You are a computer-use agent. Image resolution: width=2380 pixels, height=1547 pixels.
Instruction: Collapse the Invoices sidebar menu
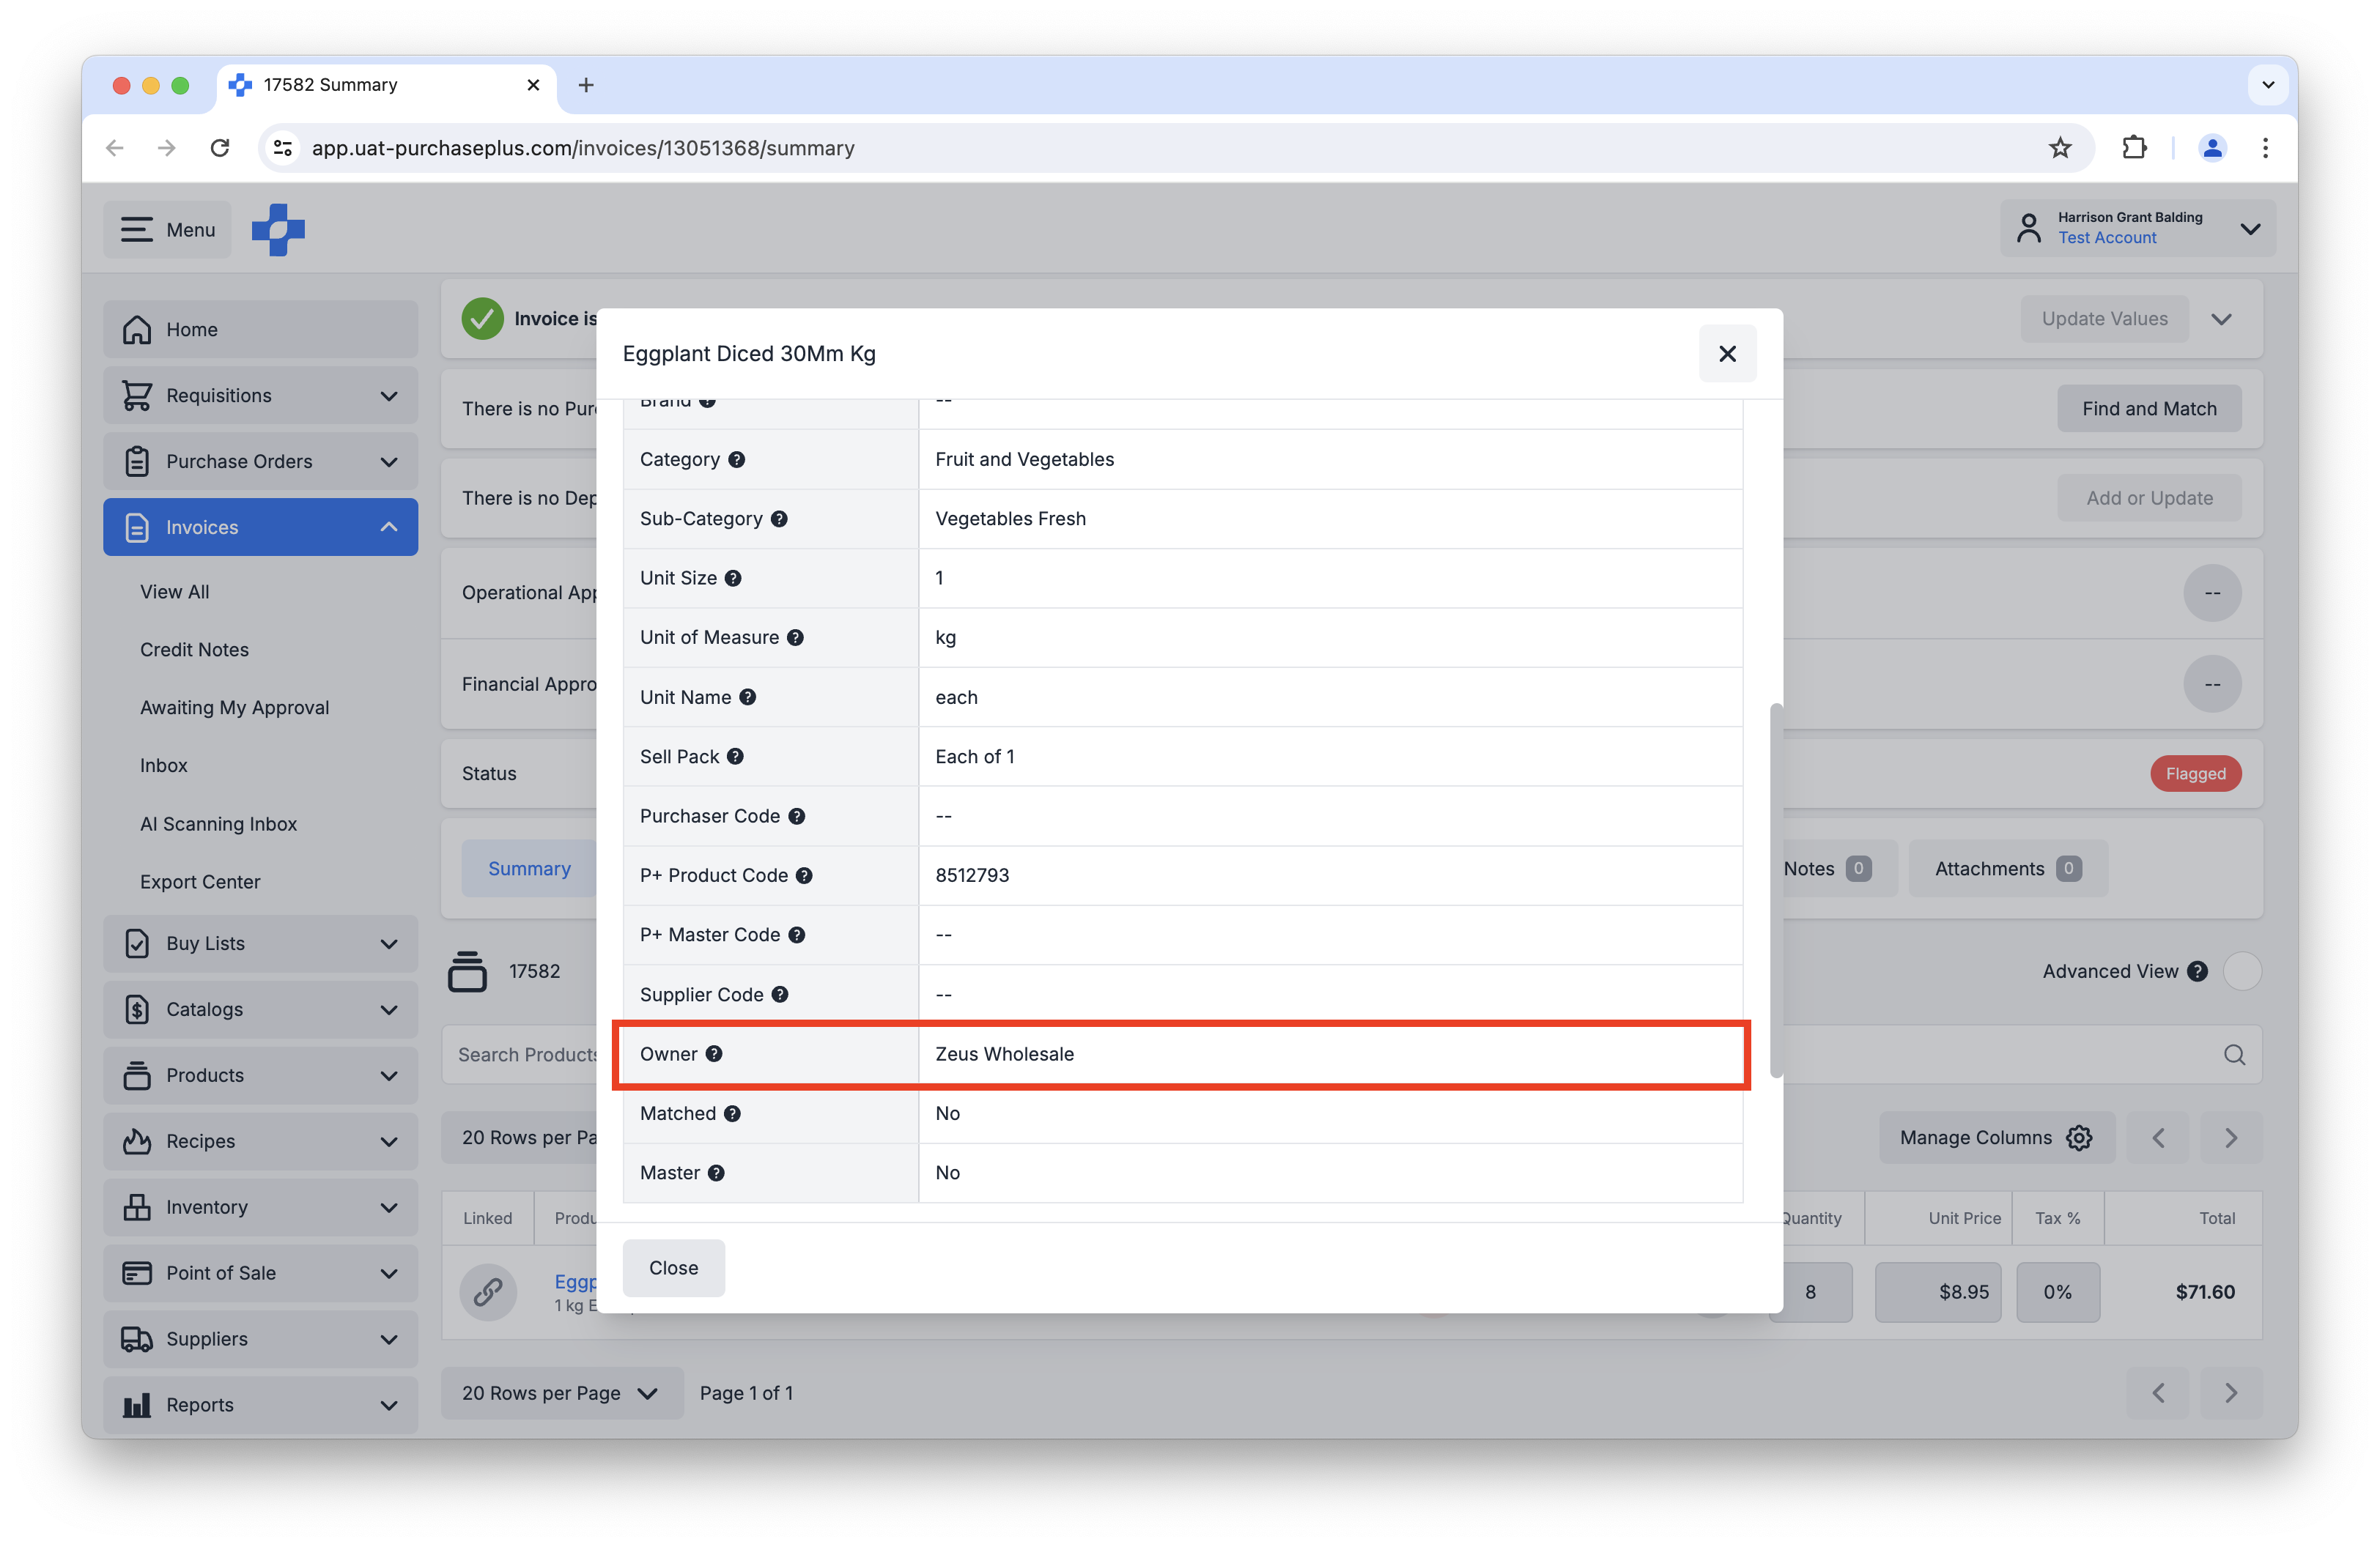pos(261,527)
